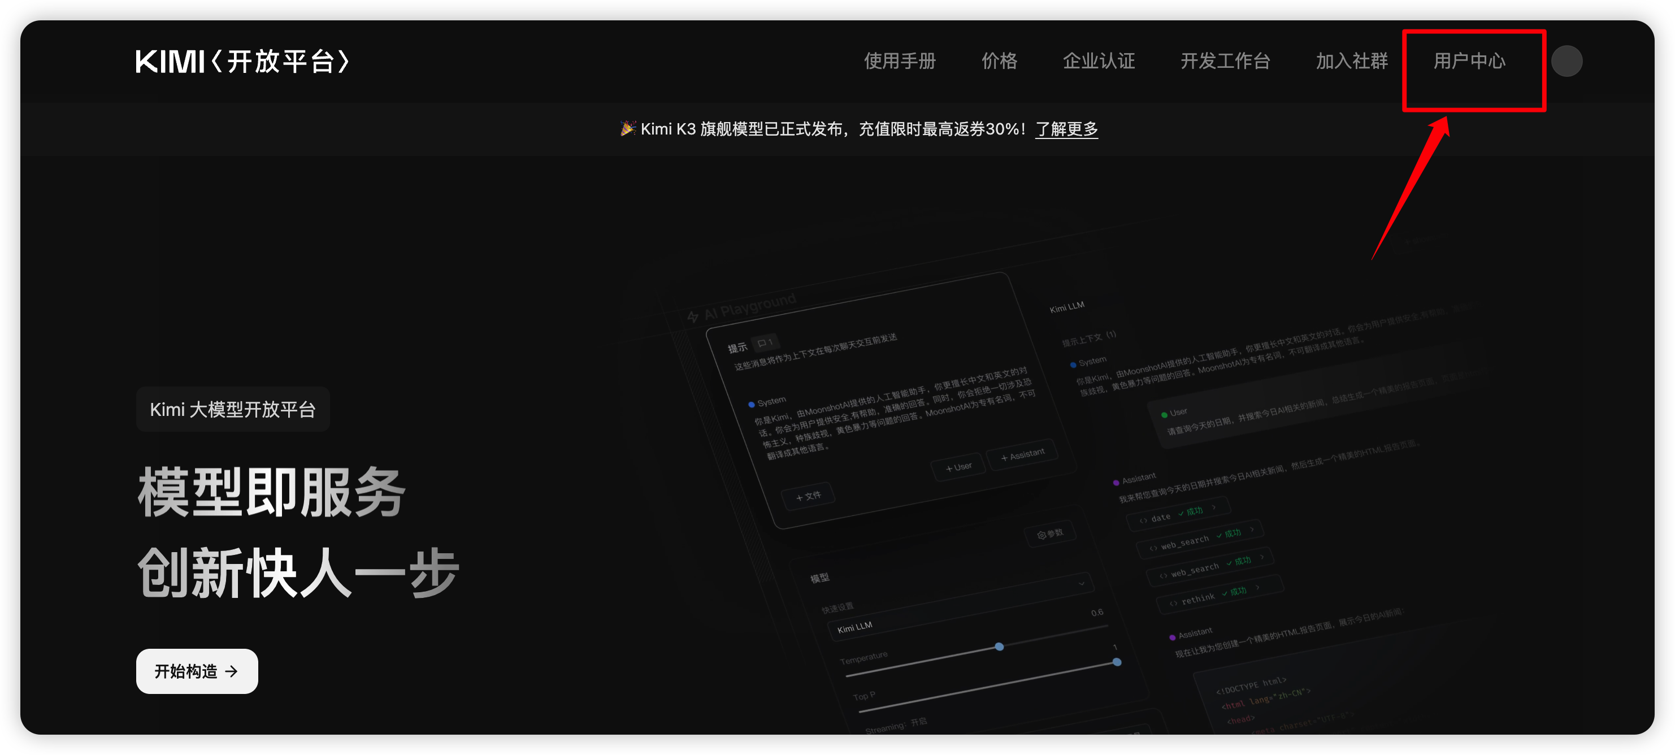The width and height of the screenshot is (1675, 755).
Task: Open the user avatar circle
Action: pyautogui.click(x=1566, y=61)
